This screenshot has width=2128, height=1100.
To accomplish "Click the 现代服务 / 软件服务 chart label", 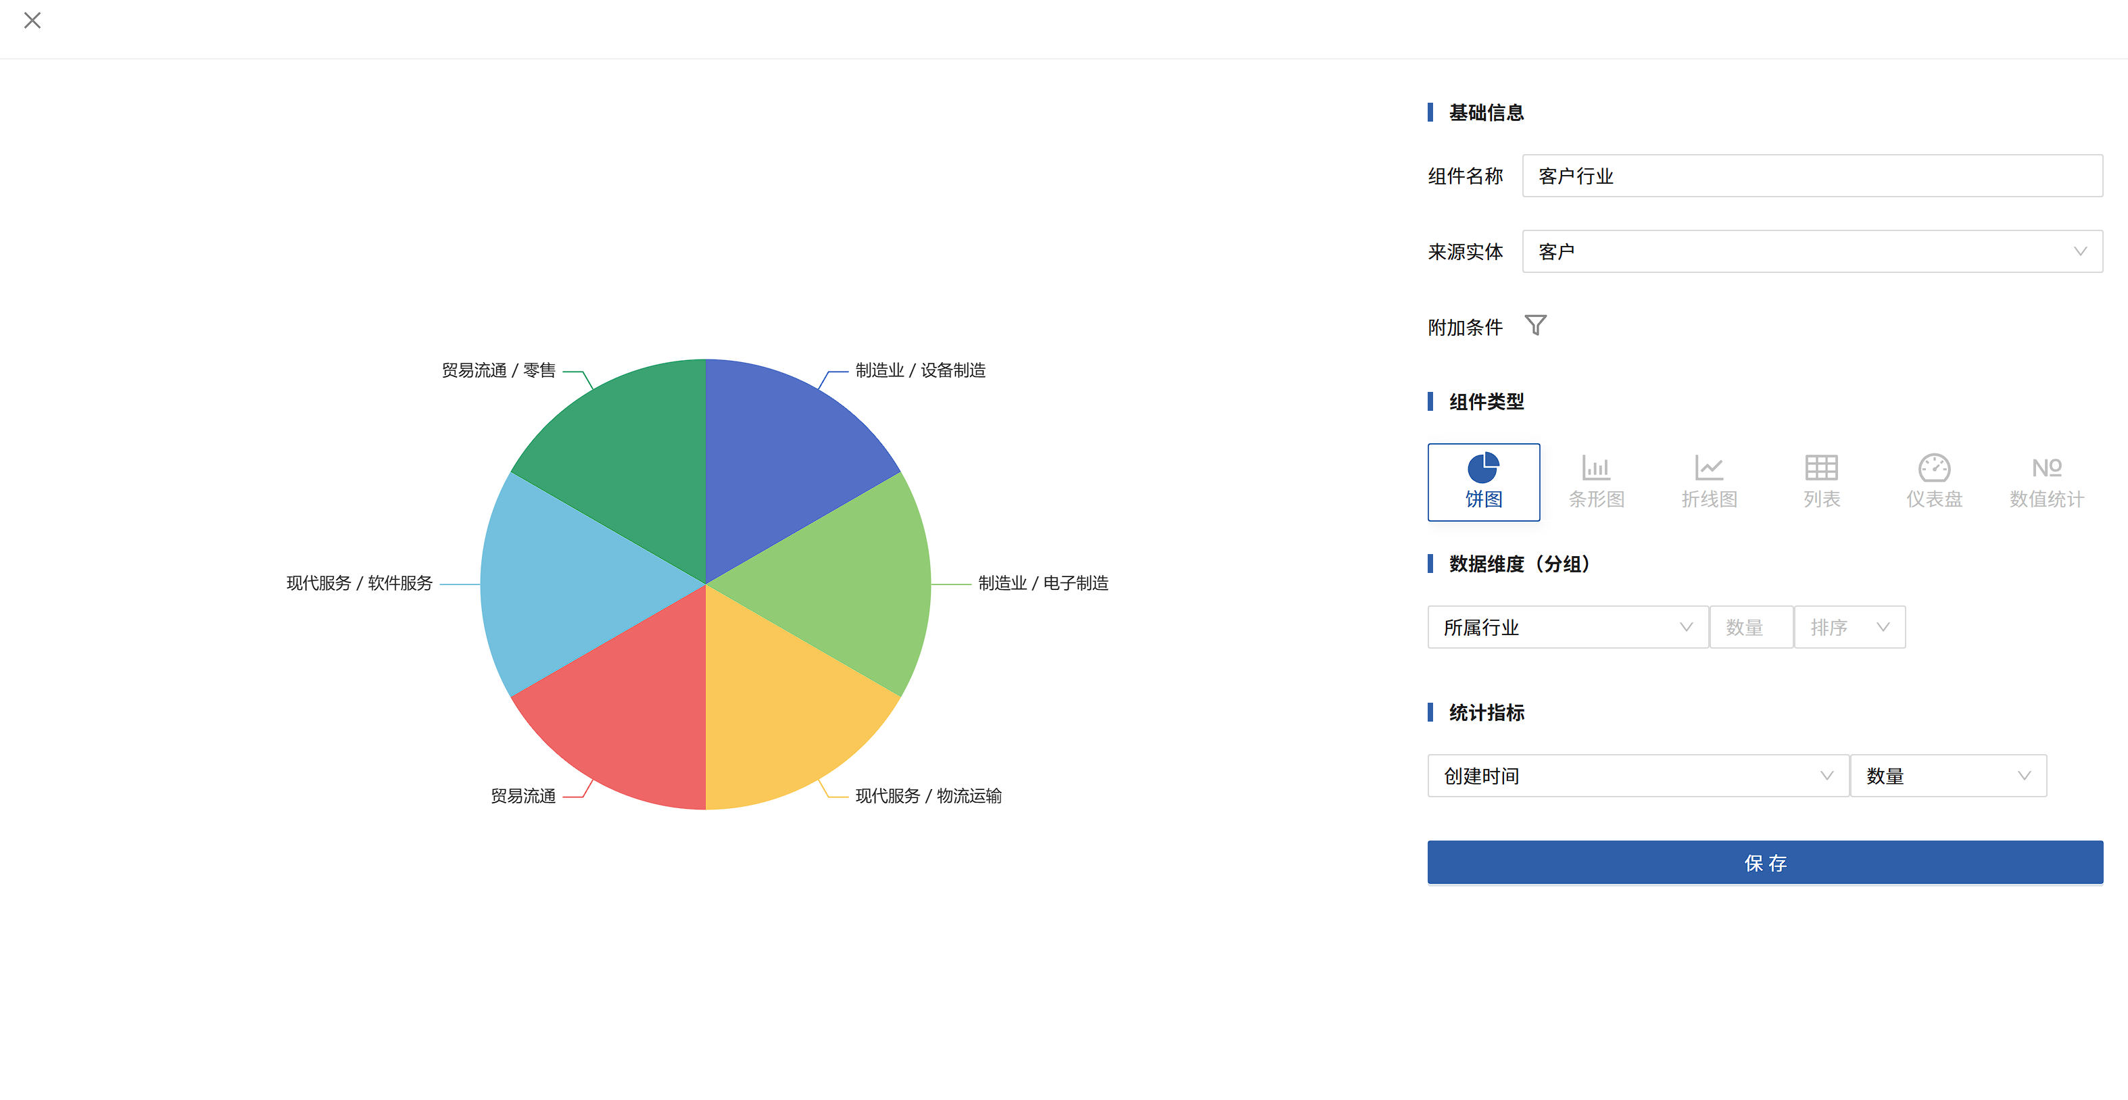I will click(360, 584).
